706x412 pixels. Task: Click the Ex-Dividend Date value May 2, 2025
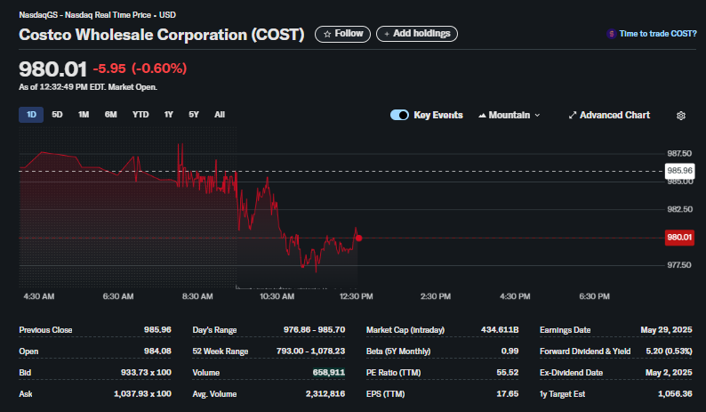pos(669,373)
